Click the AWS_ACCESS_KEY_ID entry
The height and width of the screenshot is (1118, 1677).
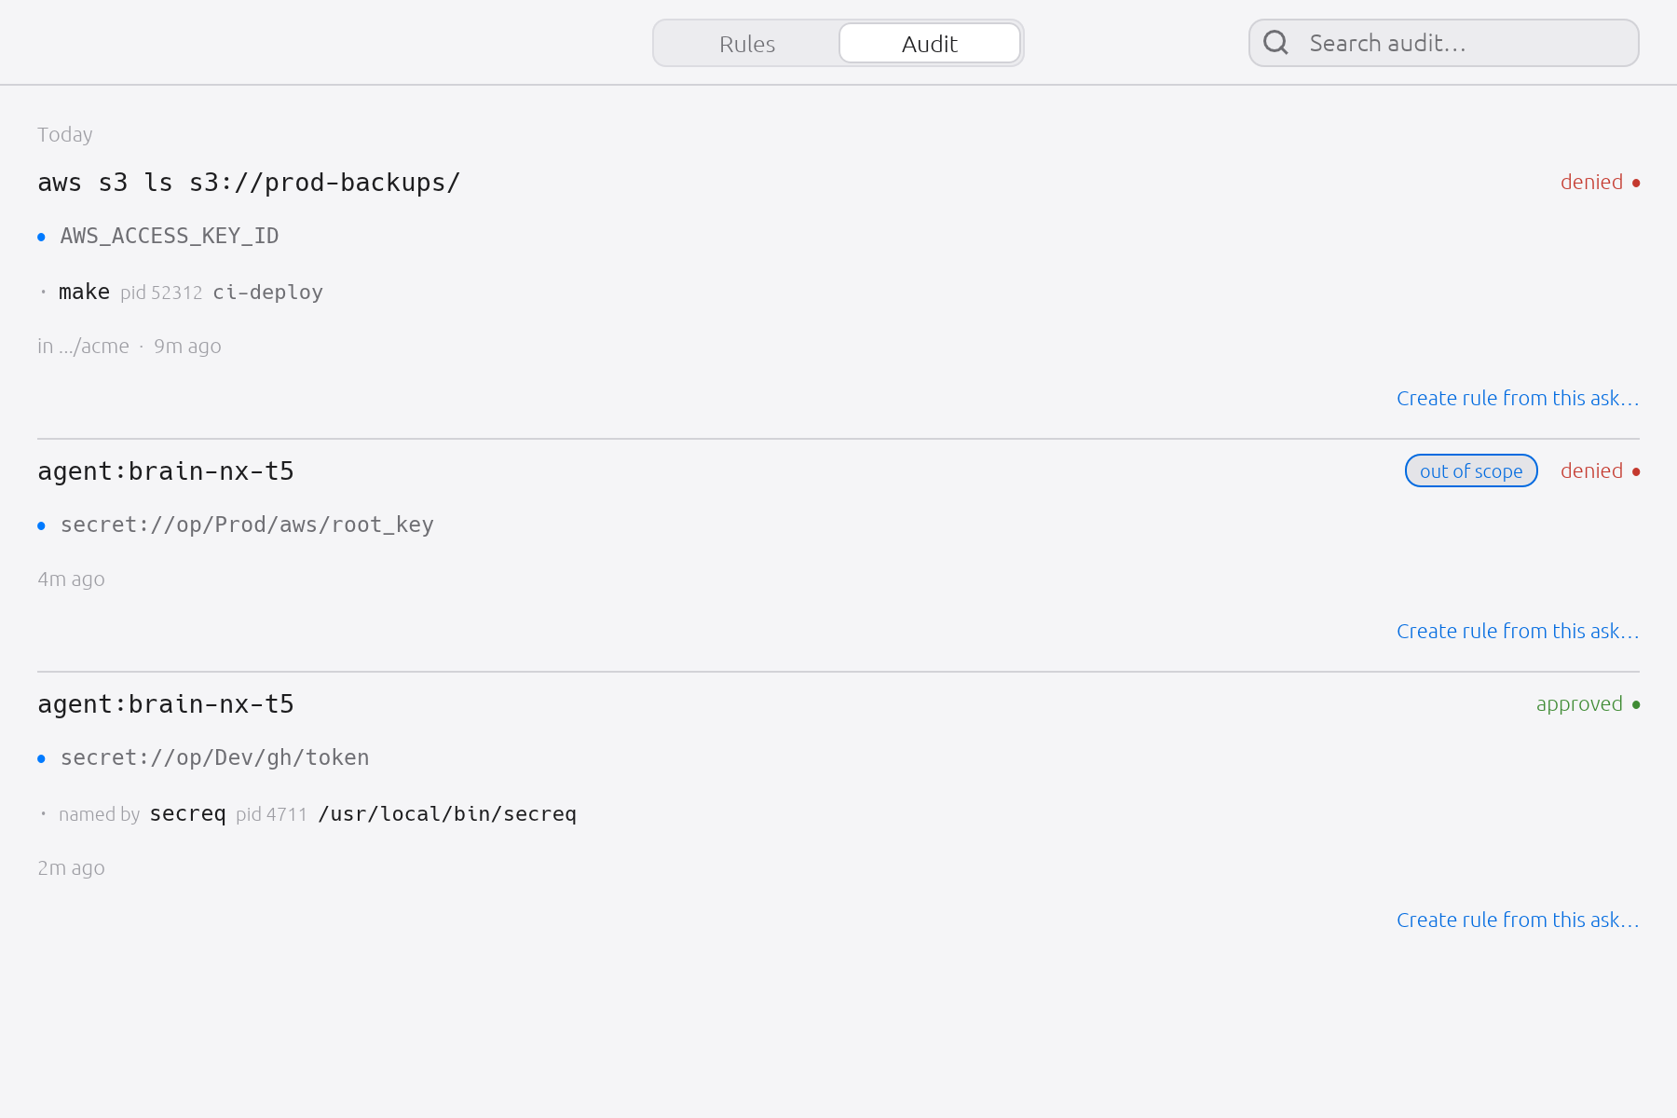point(170,236)
